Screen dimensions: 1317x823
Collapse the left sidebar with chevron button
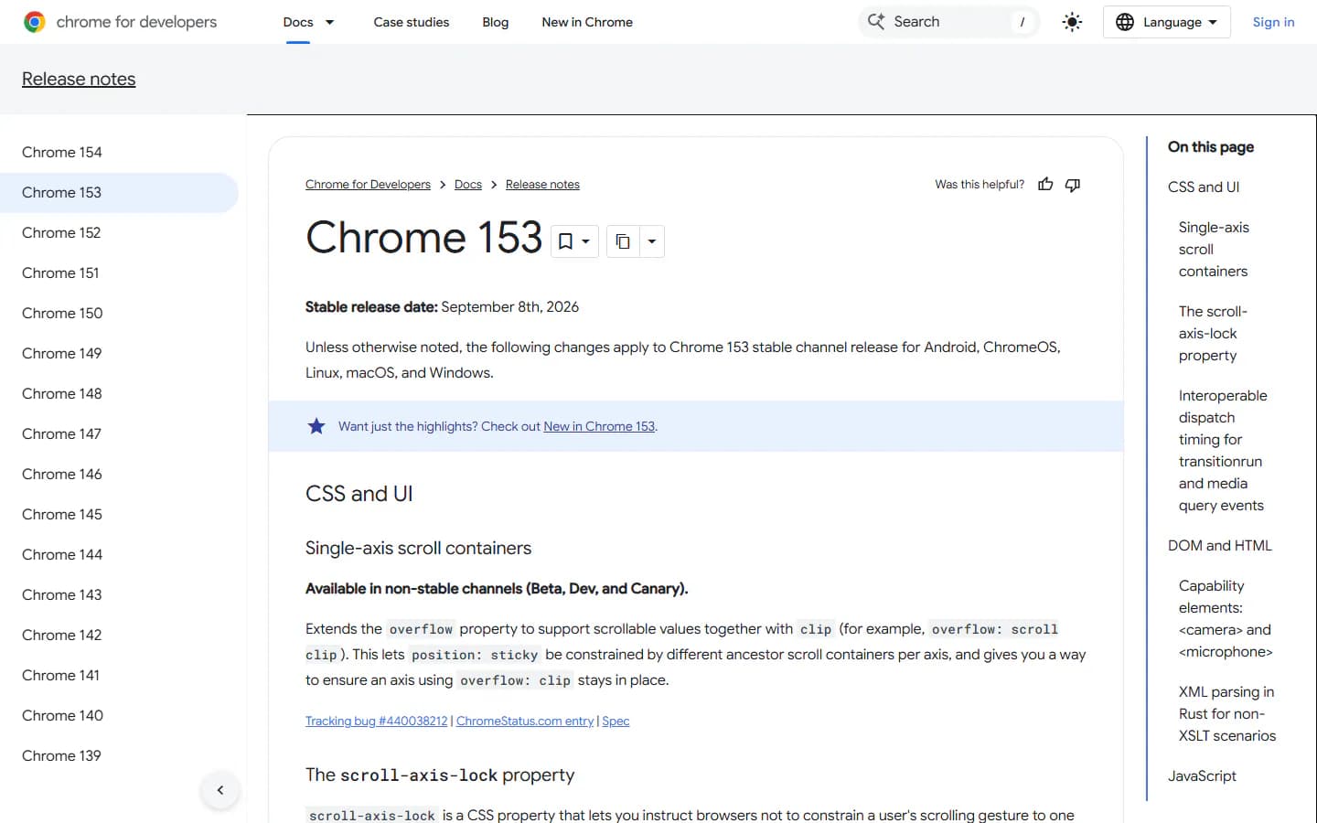pyautogui.click(x=220, y=790)
